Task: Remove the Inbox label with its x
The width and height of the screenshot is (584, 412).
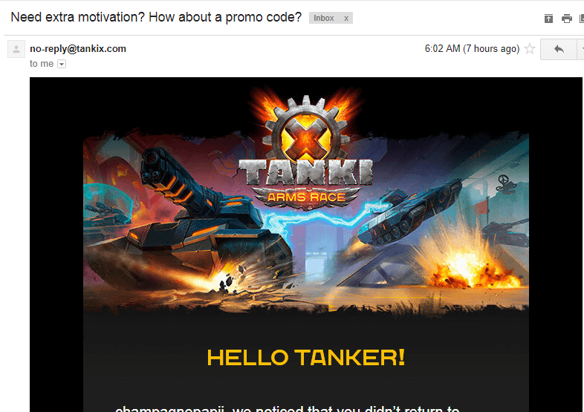Action: point(346,19)
